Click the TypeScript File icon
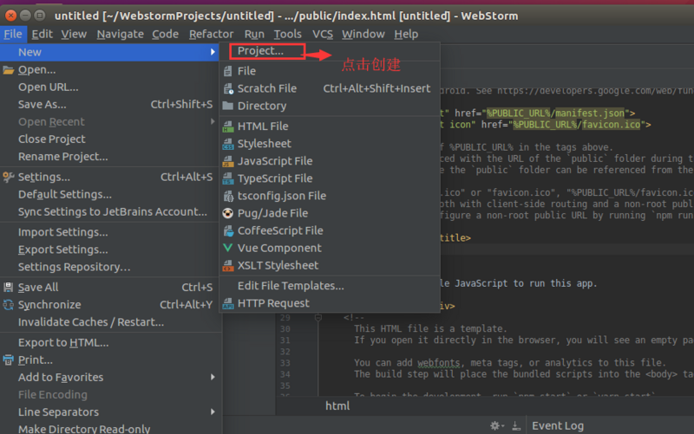Image resolution: width=694 pixels, height=434 pixels. [x=228, y=178]
